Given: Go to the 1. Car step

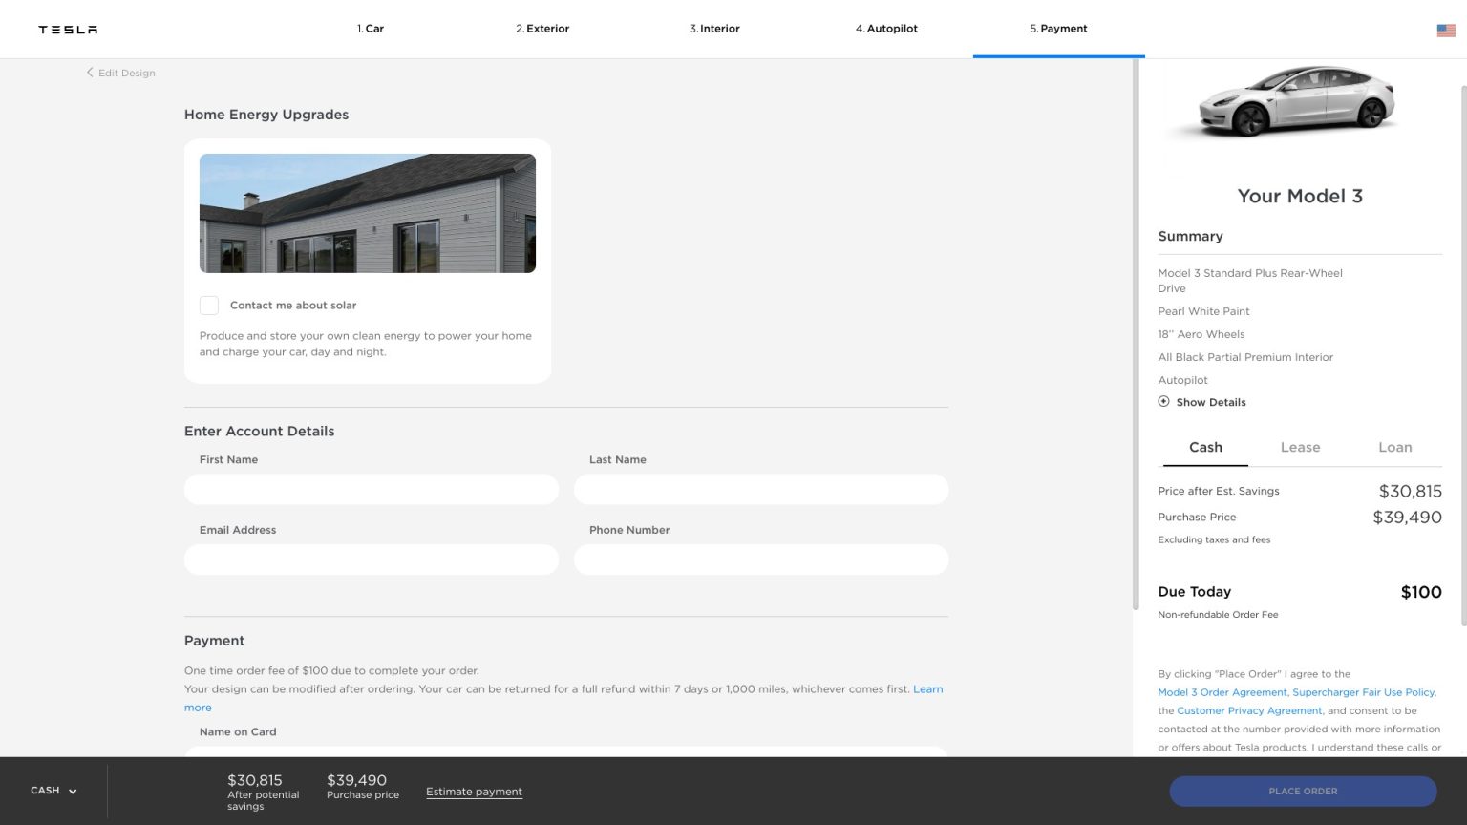Looking at the screenshot, I should (371, 29).
